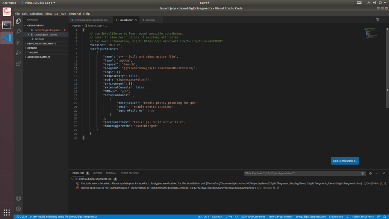This screenshot has width=389, height=219.
Task: Click the Add Configuration button
Action: pos(345,161)
